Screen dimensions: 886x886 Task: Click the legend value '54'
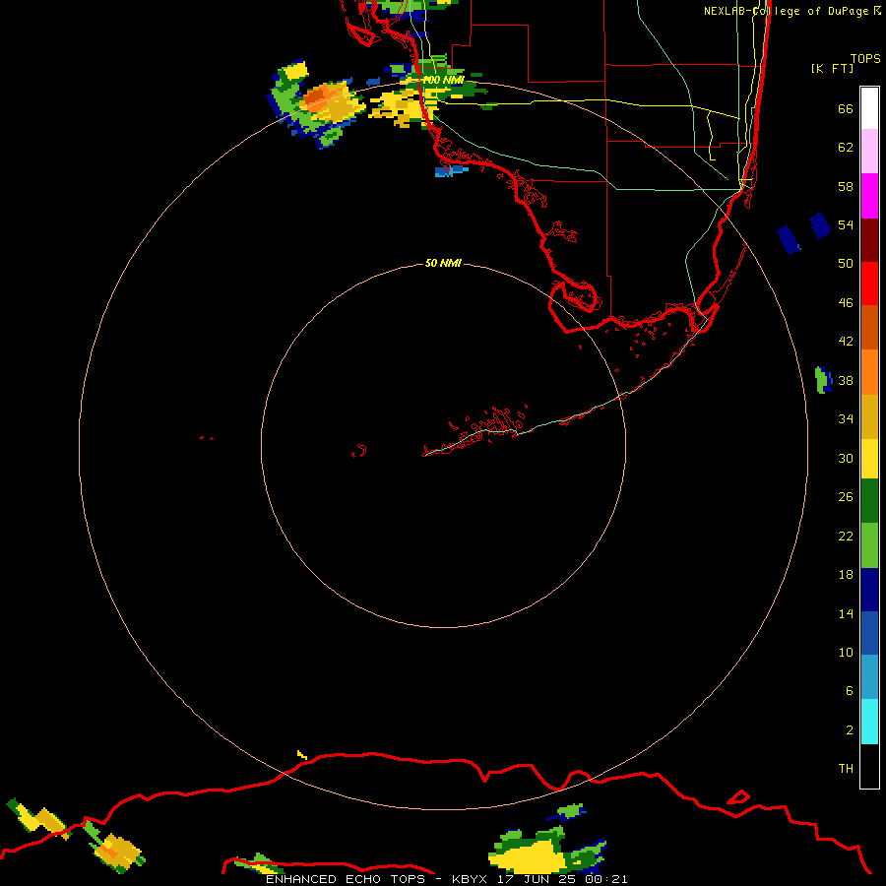(846, 224)
